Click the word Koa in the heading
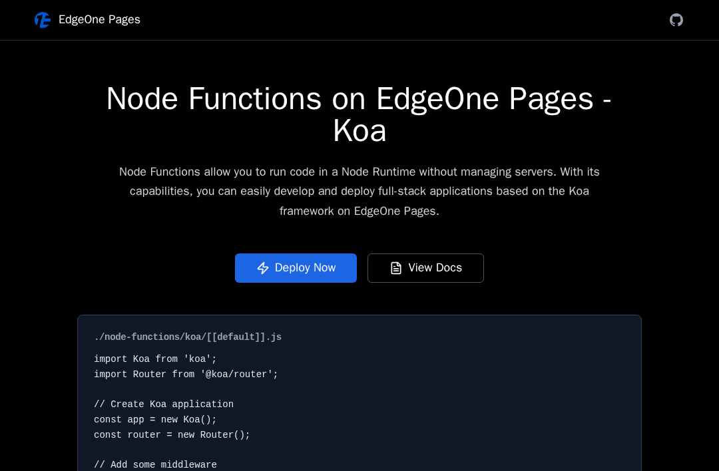This screenshot has width=719, height=471. point(359,131)
